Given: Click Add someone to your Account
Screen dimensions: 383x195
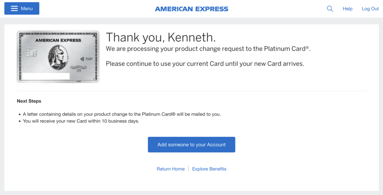Looking at the screenshot, I should click(x=191, y=145).
